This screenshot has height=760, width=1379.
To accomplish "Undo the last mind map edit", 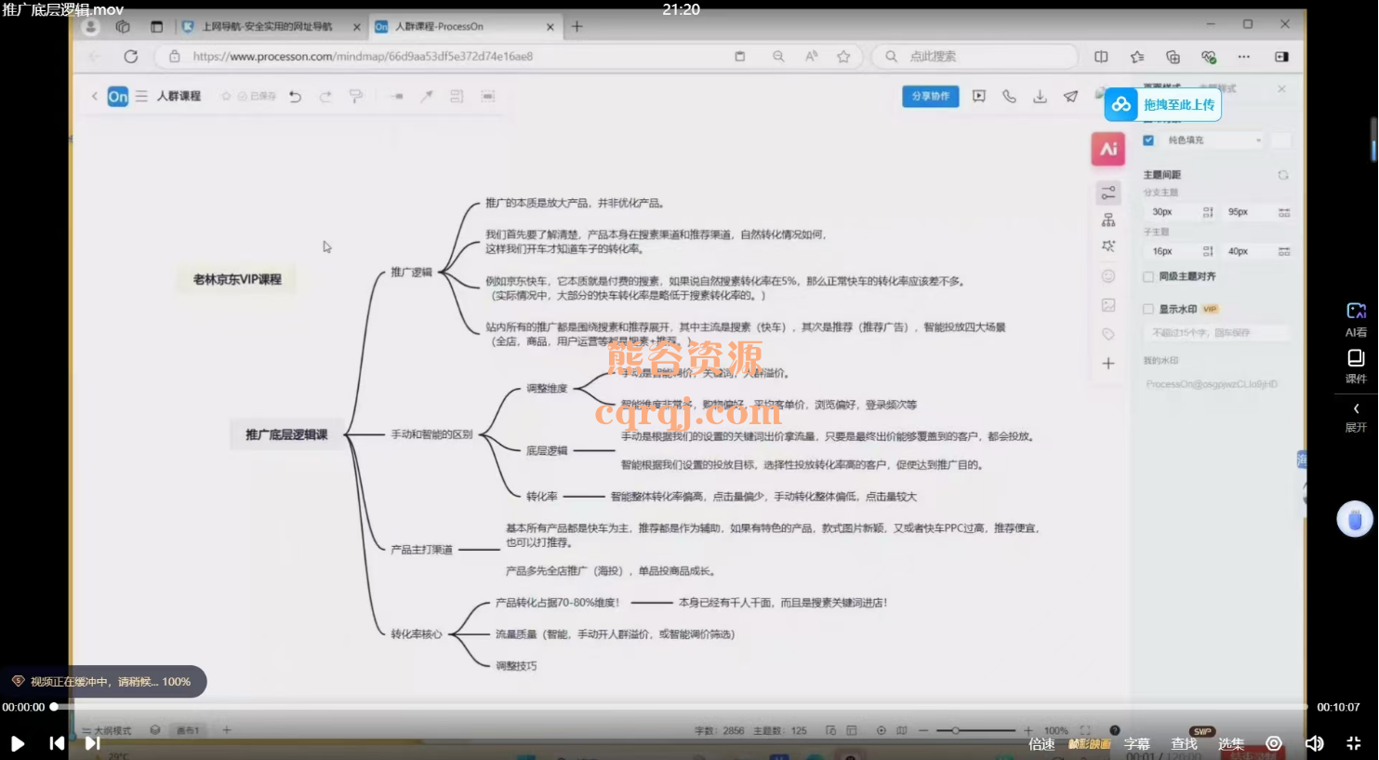I will pos(295,96).
